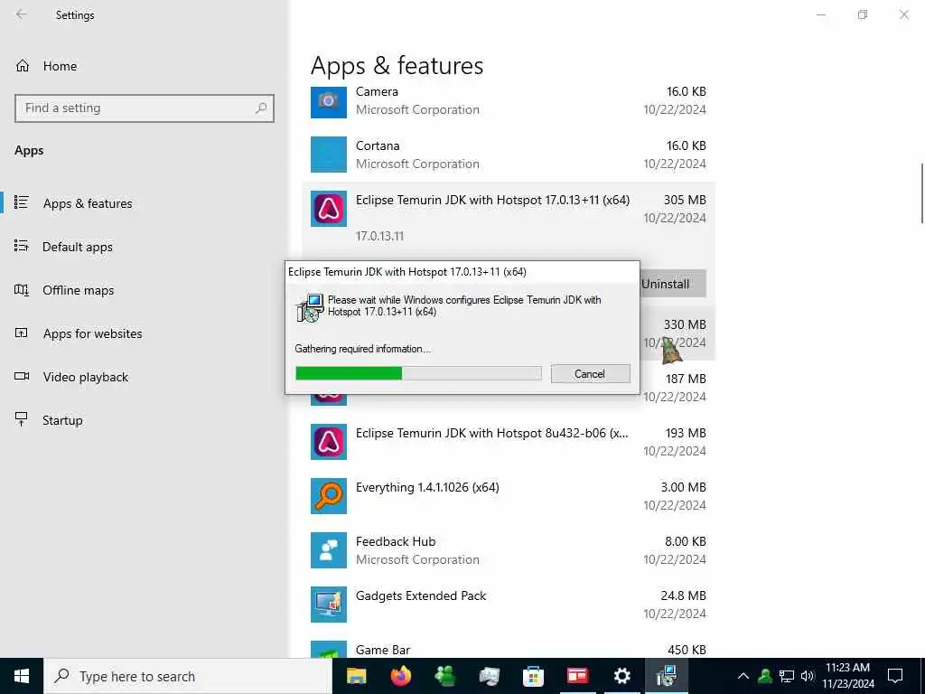Click the volume speaker tray icon
The image size is (925, 694).
[x=808, y=676]
